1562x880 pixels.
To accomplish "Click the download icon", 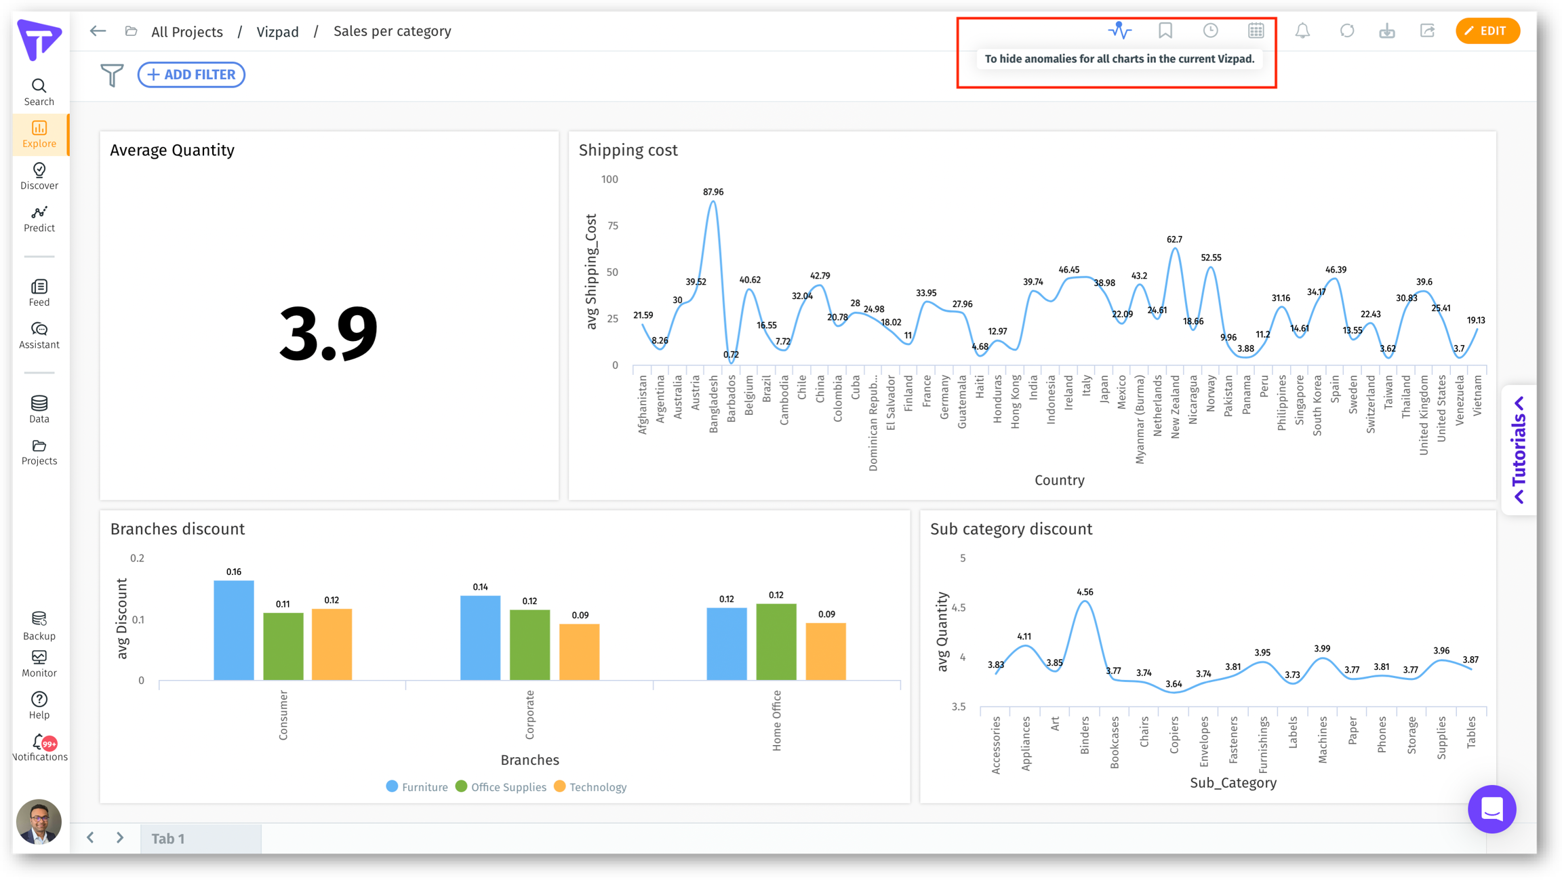I will point(1387,31).
